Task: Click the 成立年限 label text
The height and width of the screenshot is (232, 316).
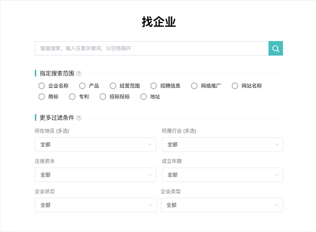Action: pos(172,161)
